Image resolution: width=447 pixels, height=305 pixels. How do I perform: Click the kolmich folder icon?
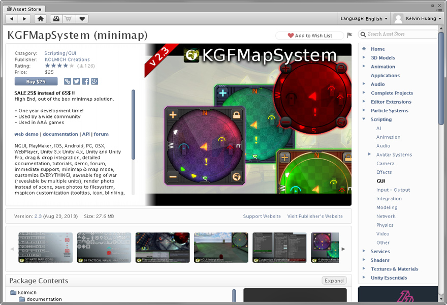[x=13, y=292]
